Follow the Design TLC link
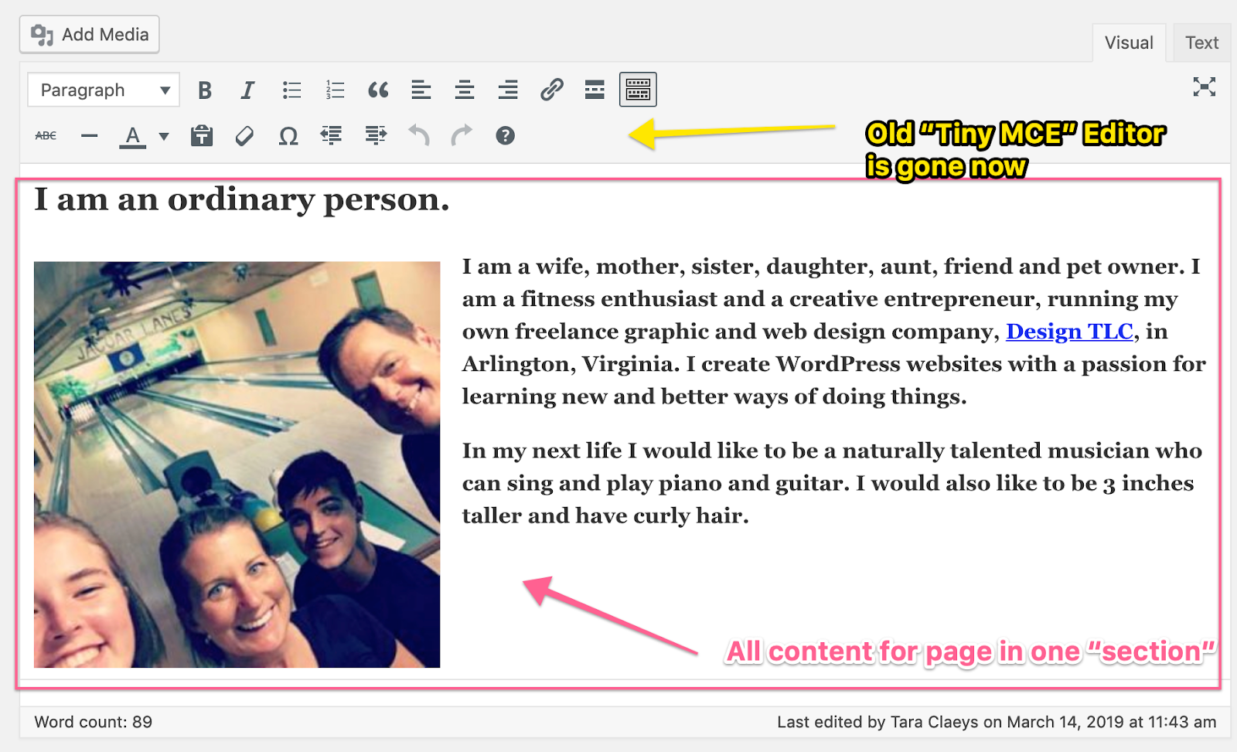This screenshot has height=752, width=1237. [x=1069, y=332]
